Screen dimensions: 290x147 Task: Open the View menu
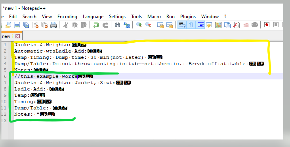[47, 17]
